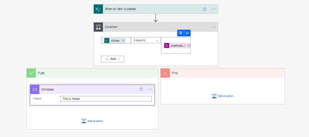Add an action in If no branch
Screen dimensions: 309x137
coord(223,96)
